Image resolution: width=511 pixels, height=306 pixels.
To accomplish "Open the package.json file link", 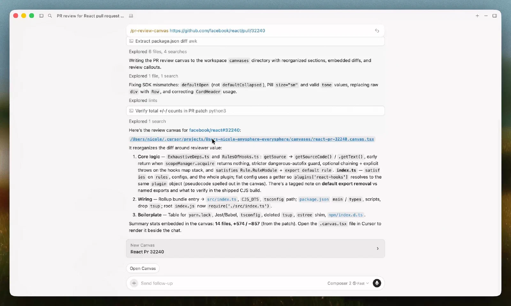I will 314,199.
